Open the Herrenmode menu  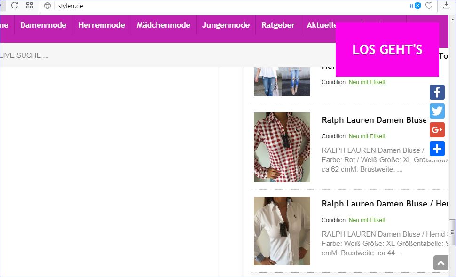tap(102, 25)
